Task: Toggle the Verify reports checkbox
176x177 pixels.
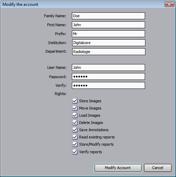Action: click(x=75, y=152)
